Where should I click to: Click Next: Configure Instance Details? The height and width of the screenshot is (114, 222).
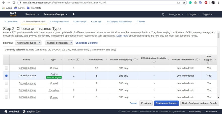pyautogui.click(x=200, y=103)
